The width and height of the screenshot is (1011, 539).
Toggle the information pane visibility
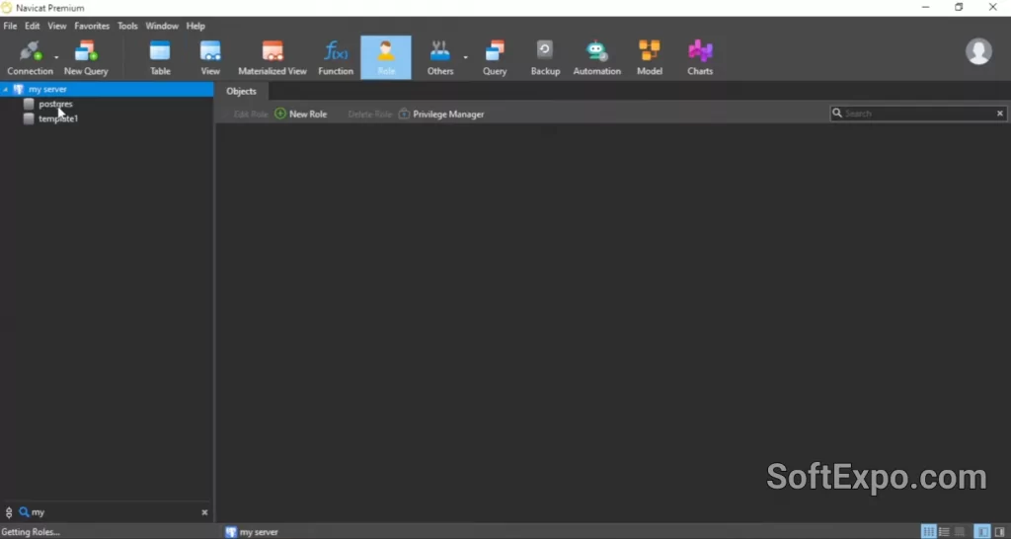click(999, 532)
